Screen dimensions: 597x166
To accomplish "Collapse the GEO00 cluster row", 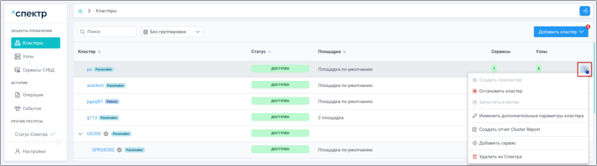I will tap(80, 134).
